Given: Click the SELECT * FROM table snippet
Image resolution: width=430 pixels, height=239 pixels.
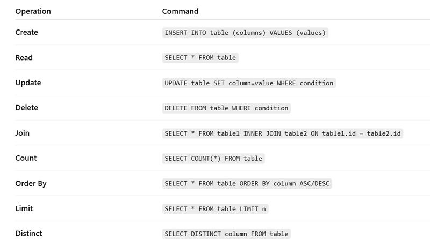Looking at the screenshot, I should [x=200, y=58].
